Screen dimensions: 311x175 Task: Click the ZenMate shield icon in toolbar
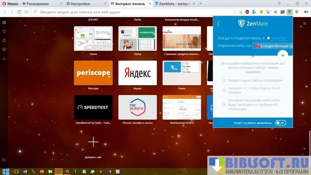[x=289, y=12]
